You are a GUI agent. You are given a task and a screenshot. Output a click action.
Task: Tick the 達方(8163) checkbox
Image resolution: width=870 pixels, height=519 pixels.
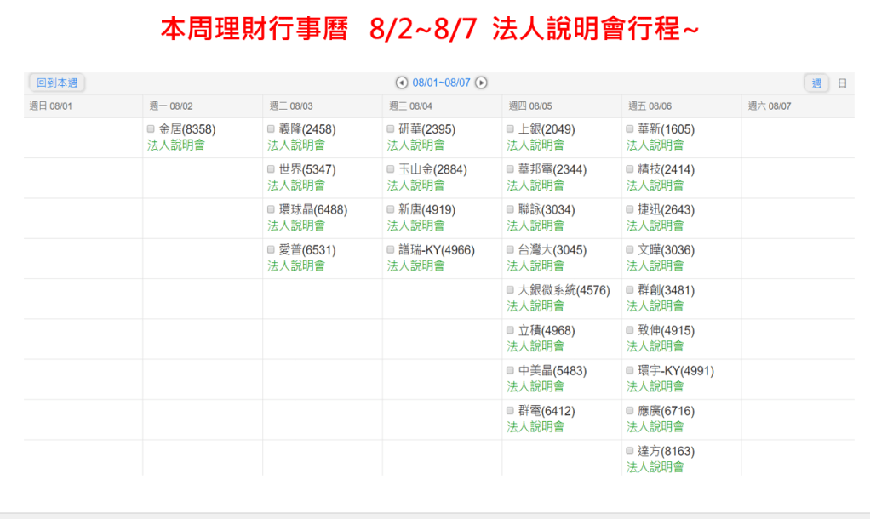[x=630, y=452]
